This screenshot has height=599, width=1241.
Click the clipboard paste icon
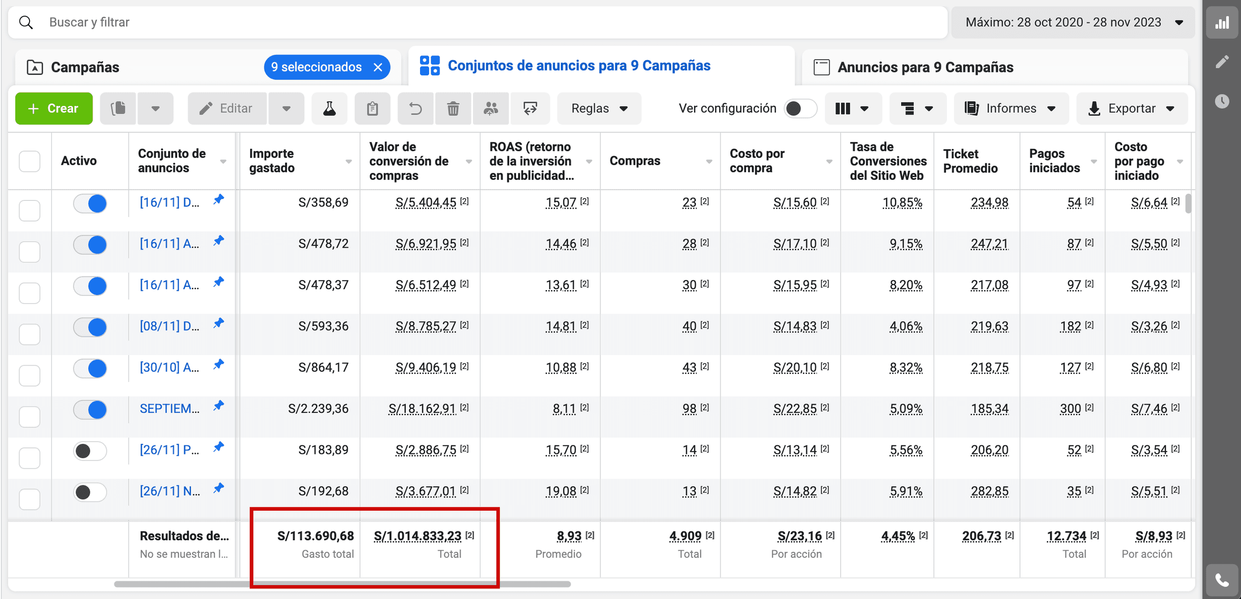[x=372, y=108]
